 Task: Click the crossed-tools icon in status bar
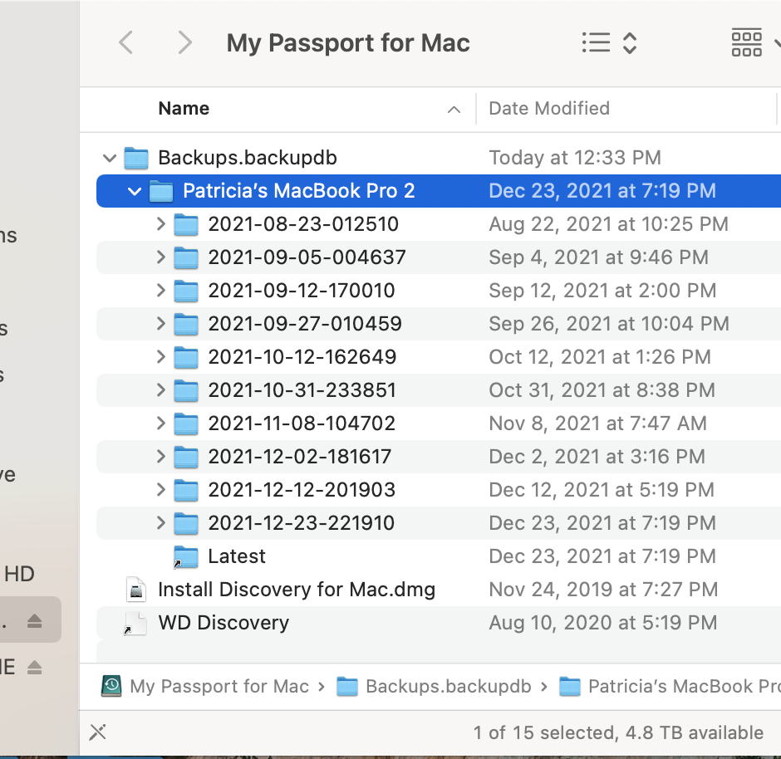coord(98,732)
